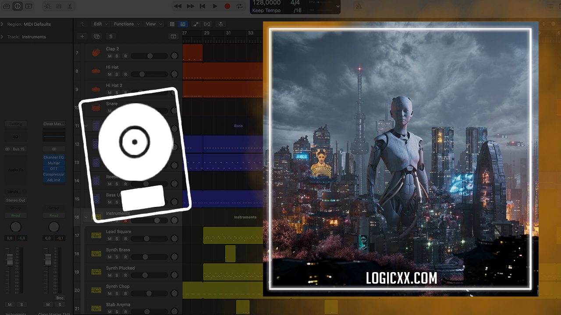
Task: Click the Duplicate Track icon
Action: point(97,36)
